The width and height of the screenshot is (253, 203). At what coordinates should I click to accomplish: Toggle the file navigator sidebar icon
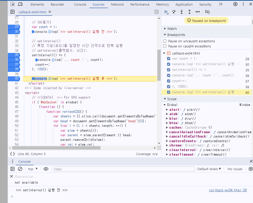[12, 12]
